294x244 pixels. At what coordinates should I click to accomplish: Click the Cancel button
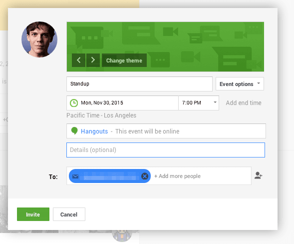[x=69, y=214]
